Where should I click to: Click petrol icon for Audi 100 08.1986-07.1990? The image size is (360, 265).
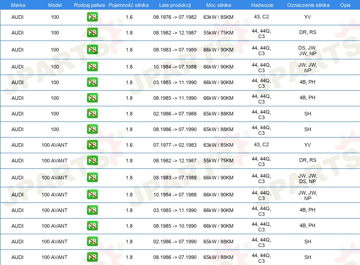click(92, 129)
